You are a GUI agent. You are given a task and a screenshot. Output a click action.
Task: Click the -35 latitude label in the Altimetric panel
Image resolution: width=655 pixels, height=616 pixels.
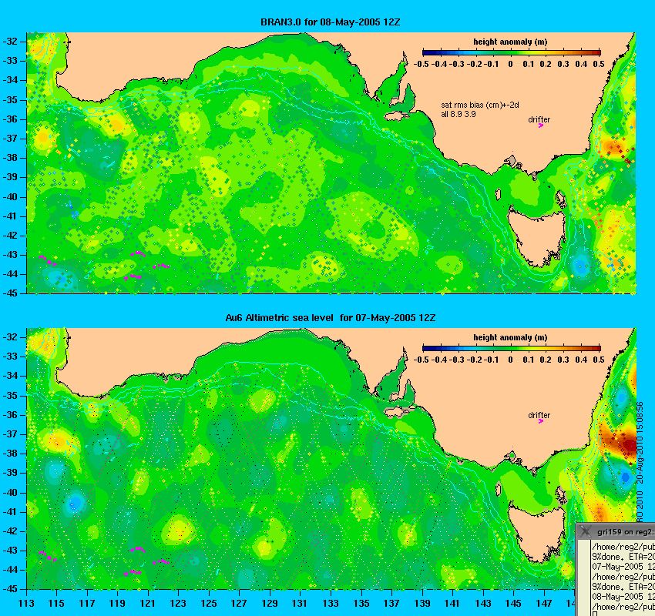tap(10, 395)
